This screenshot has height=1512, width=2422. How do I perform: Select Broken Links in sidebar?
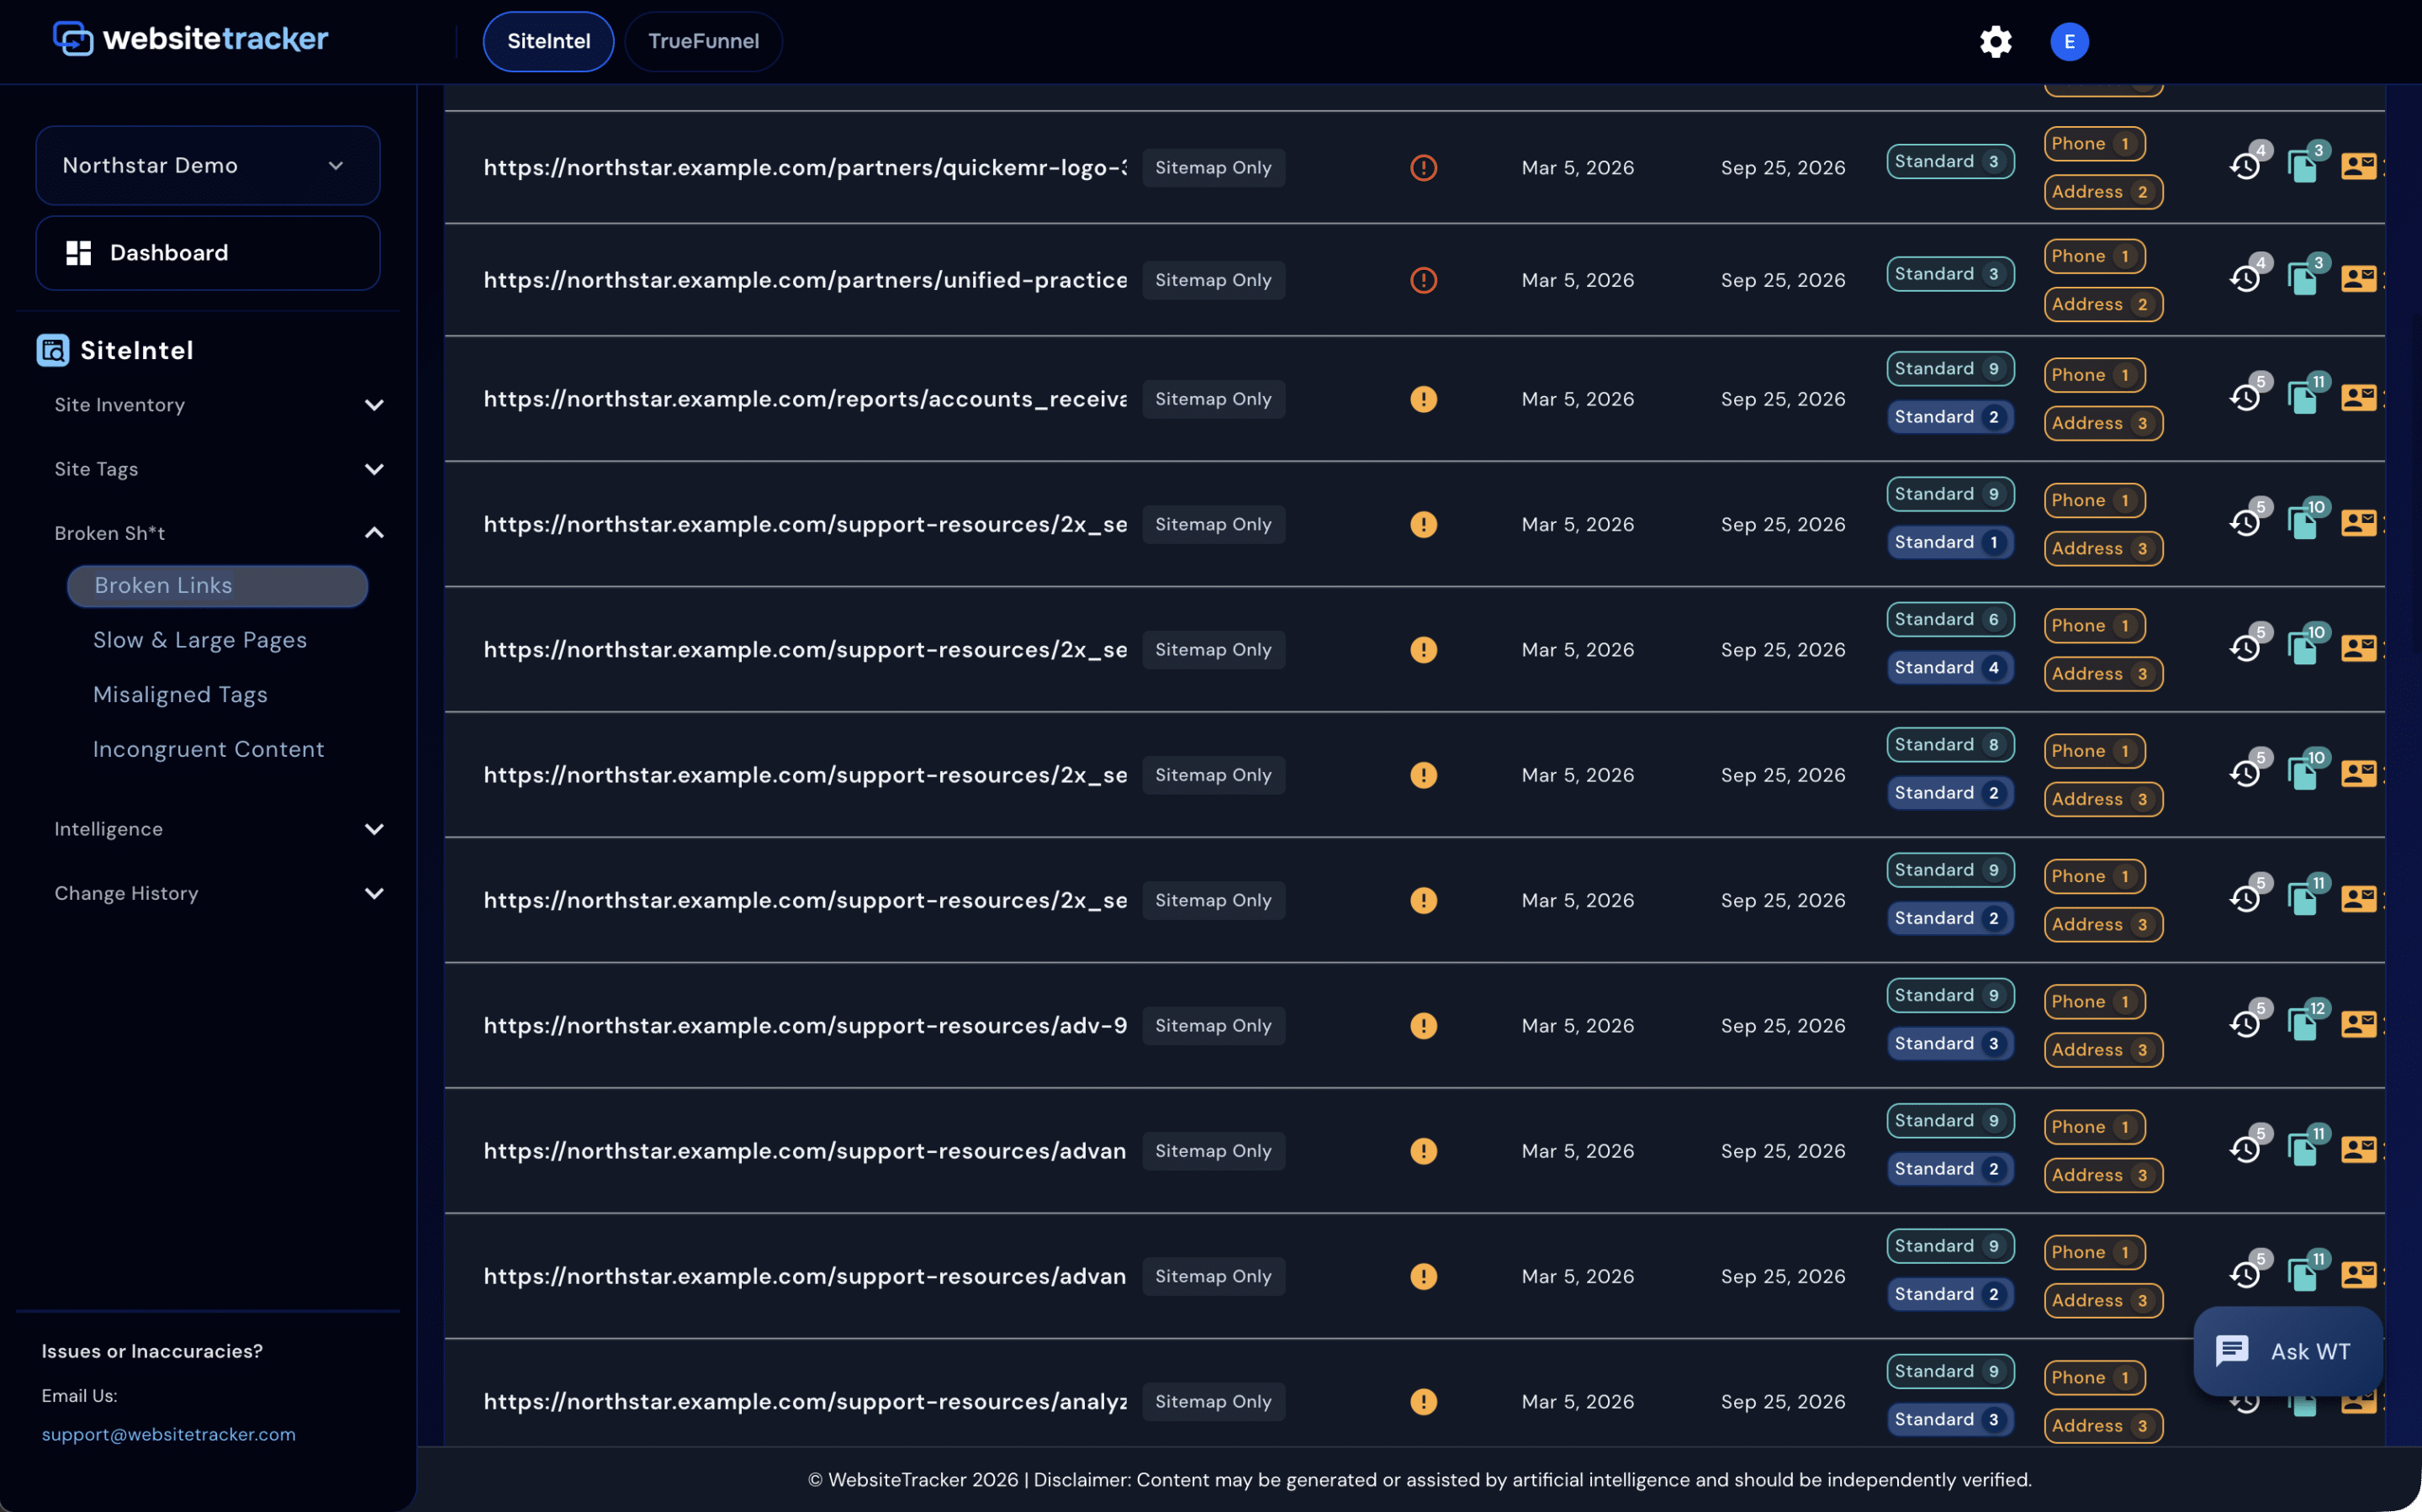point(218,586)
